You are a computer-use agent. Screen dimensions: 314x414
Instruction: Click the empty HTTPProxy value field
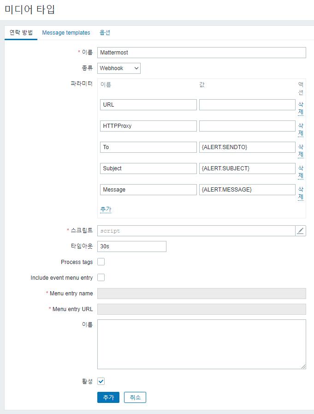tap(247, 126)
